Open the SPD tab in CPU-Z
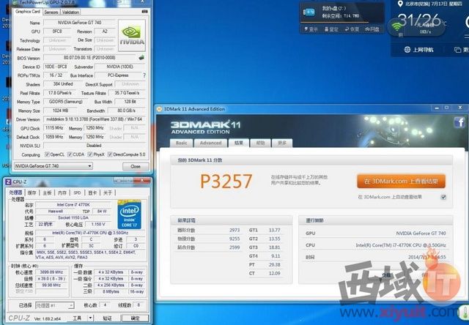 click(77, 193)
